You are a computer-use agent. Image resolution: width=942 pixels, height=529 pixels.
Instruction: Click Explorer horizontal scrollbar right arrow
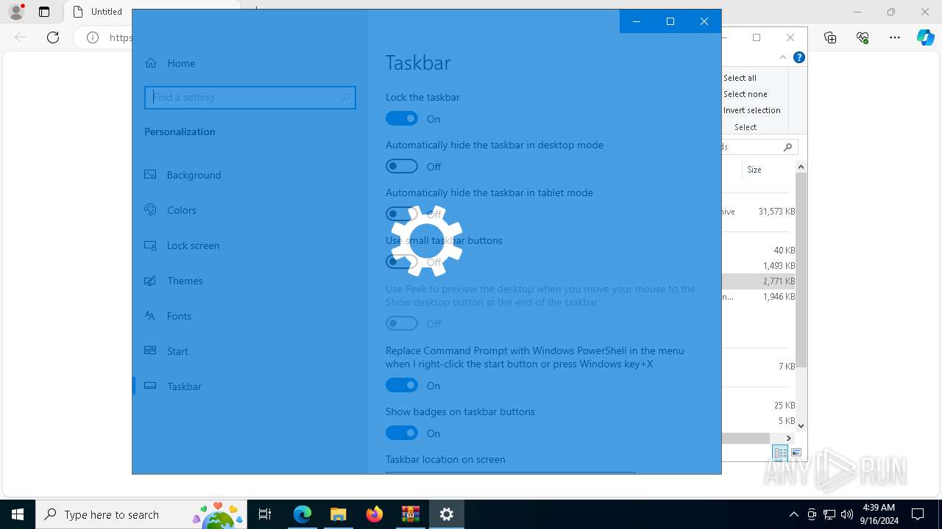(789, 438)
